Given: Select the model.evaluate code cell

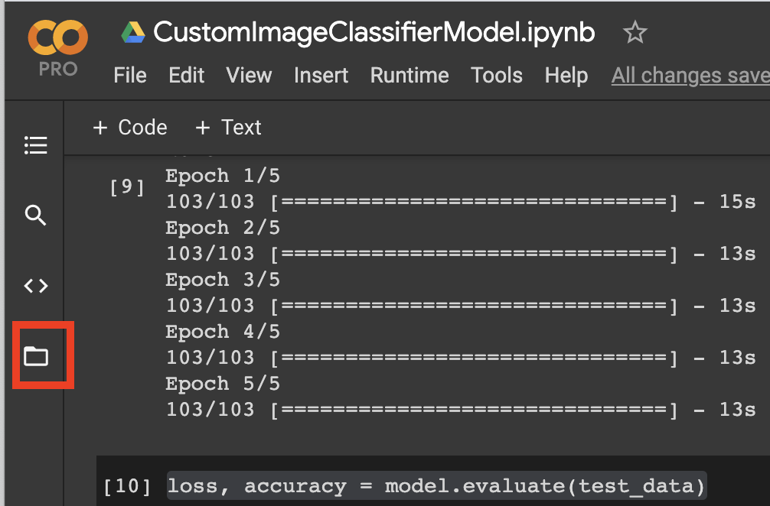Looking at the screenshot, I should tap(436, 486).
